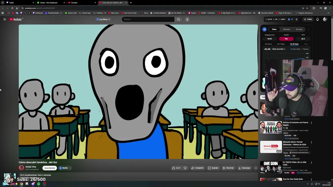Screen dimensions: 333x187
Task: Open Adivina el Cantante video thumbnail
Action: (271, 127)
